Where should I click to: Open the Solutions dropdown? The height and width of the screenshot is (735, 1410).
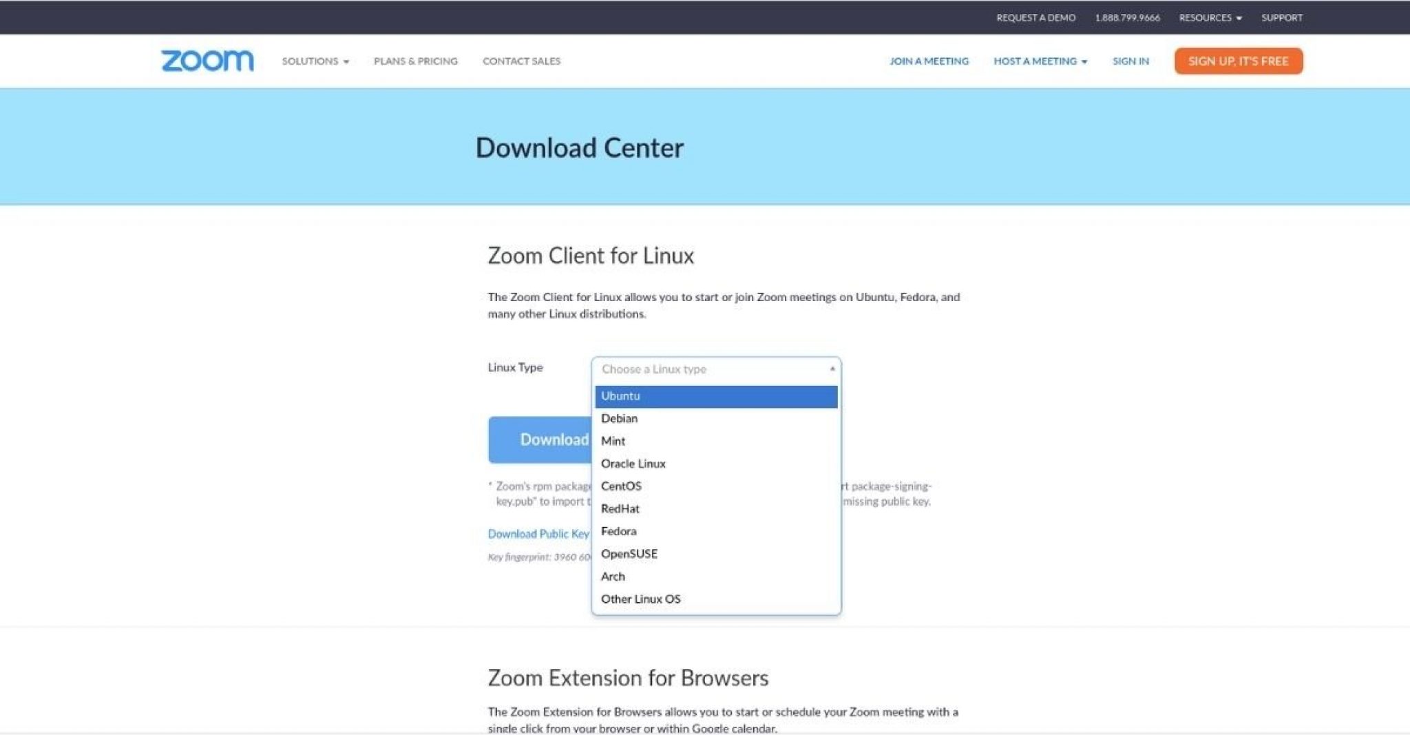click(x=314, y=61)
